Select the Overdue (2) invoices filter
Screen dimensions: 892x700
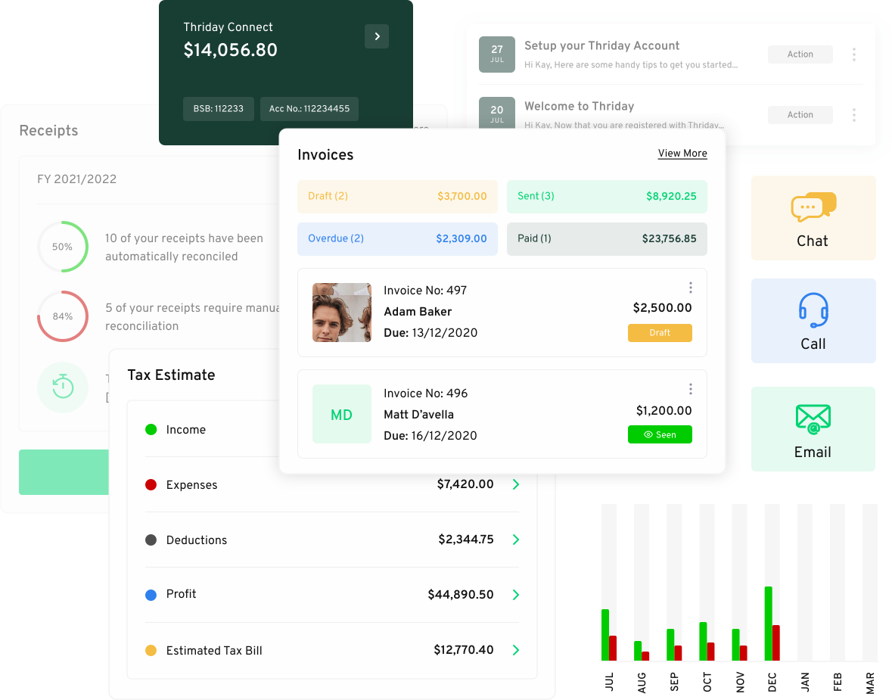[x=398, y=239]
